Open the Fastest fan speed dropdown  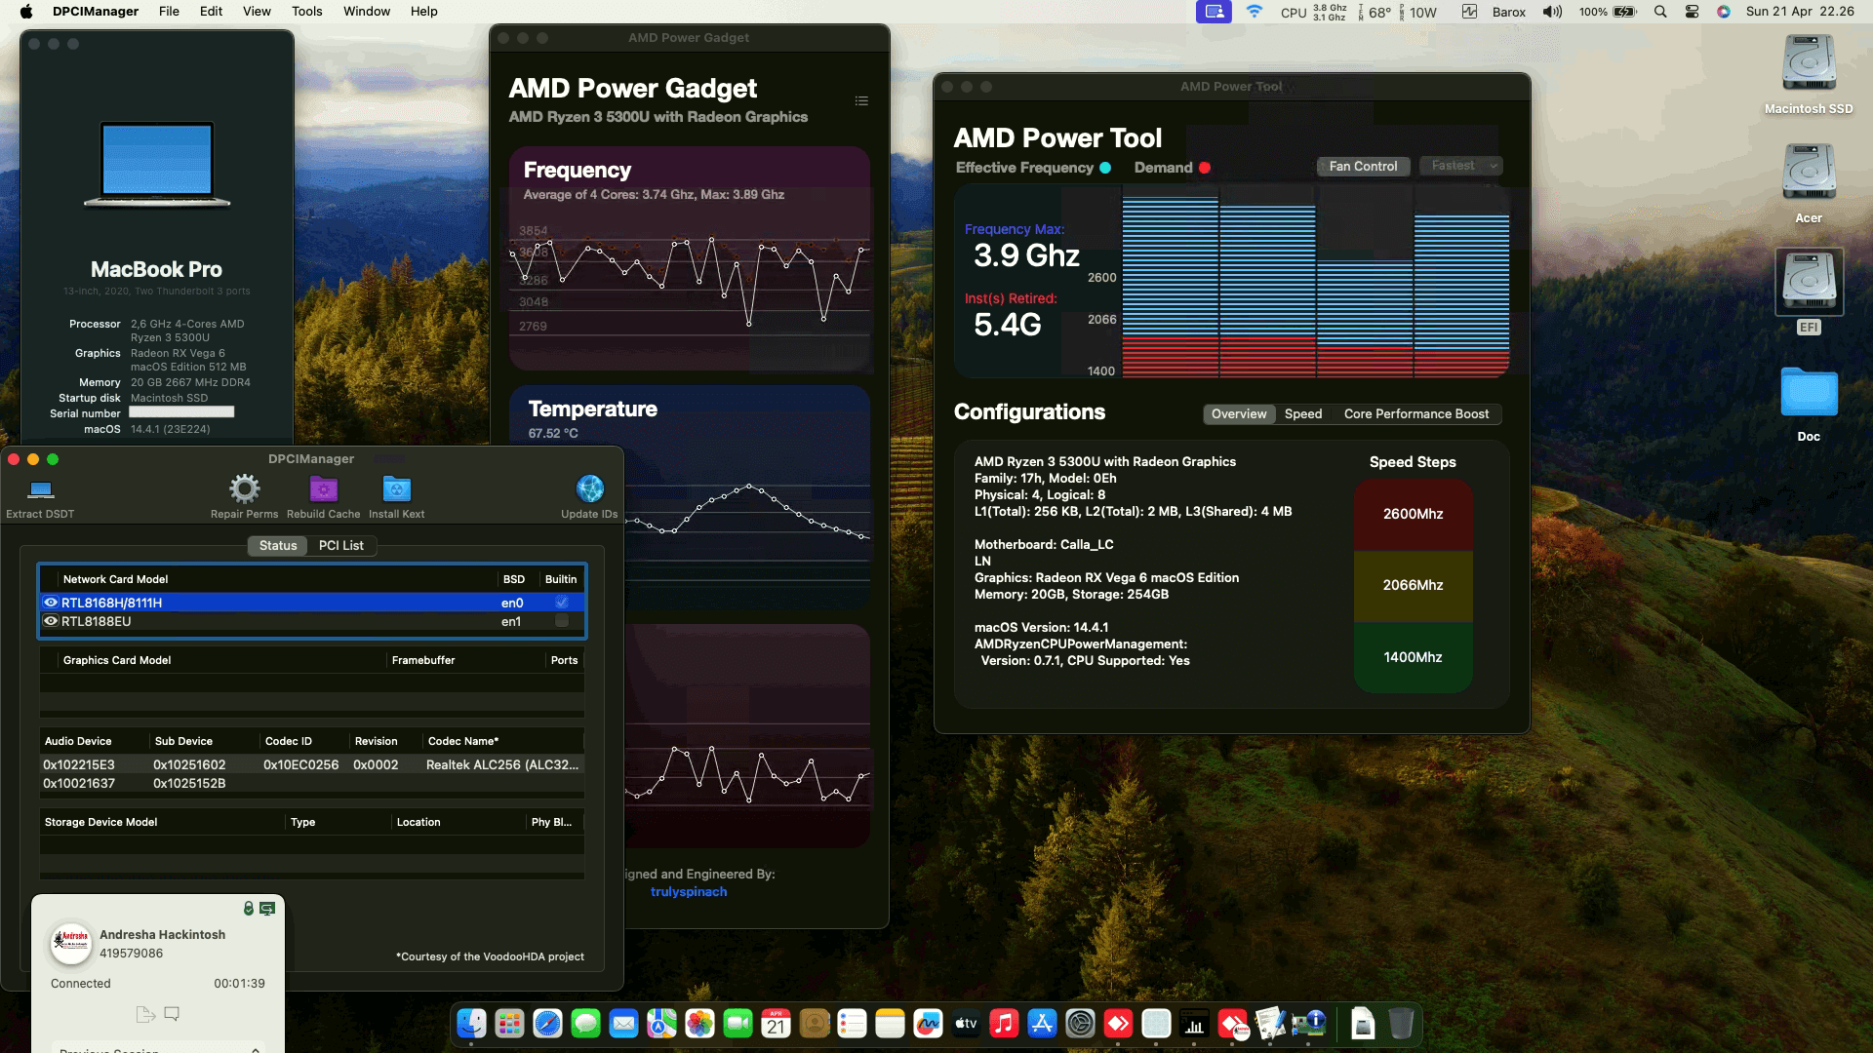tap(1461, 166)
